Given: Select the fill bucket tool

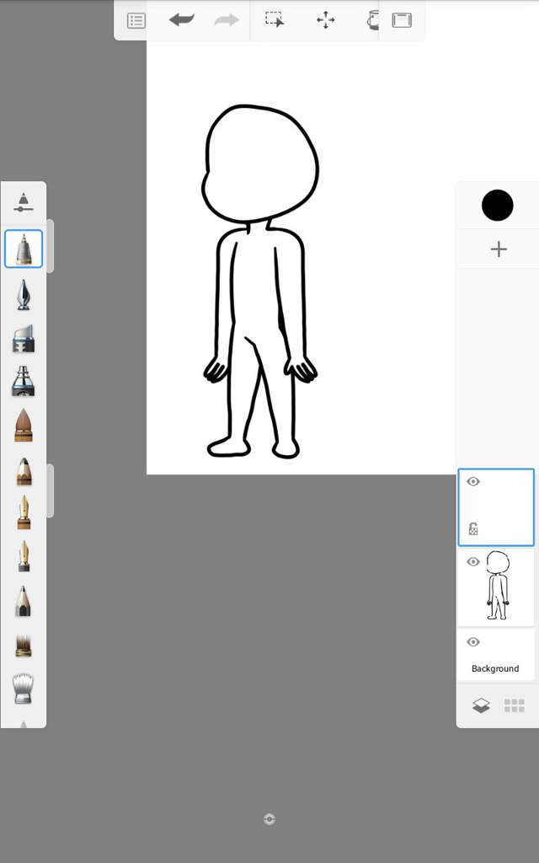Looking at the screenshot, I should pyautogui.click(x=373, y=20).
